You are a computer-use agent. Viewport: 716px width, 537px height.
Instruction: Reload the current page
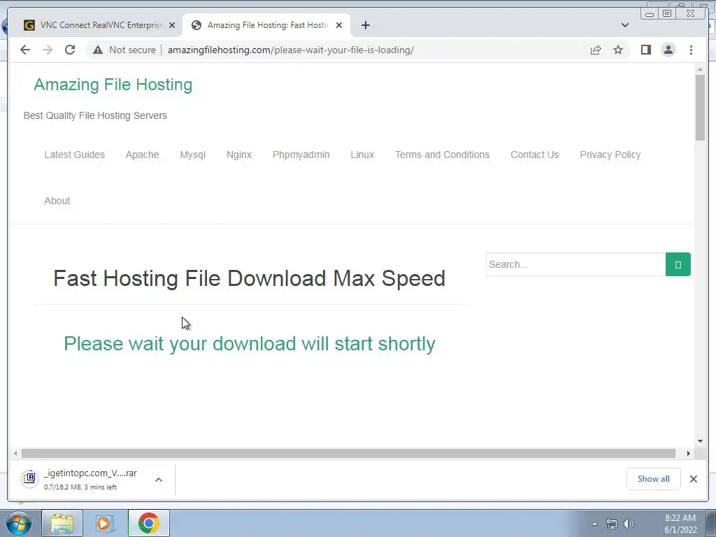pos(70,50)
